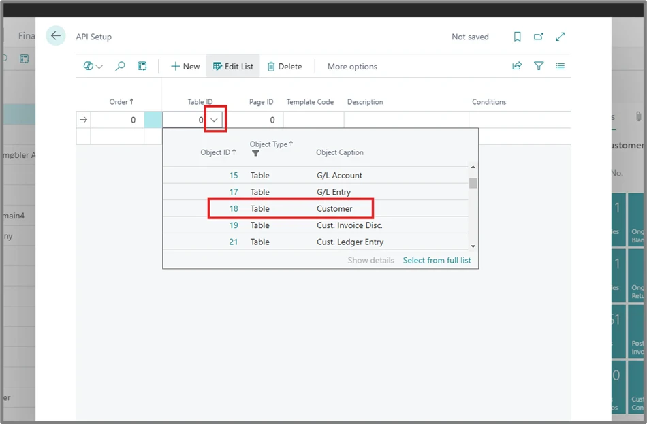
Task: Open page in new window icon
Action: [539, 37]
